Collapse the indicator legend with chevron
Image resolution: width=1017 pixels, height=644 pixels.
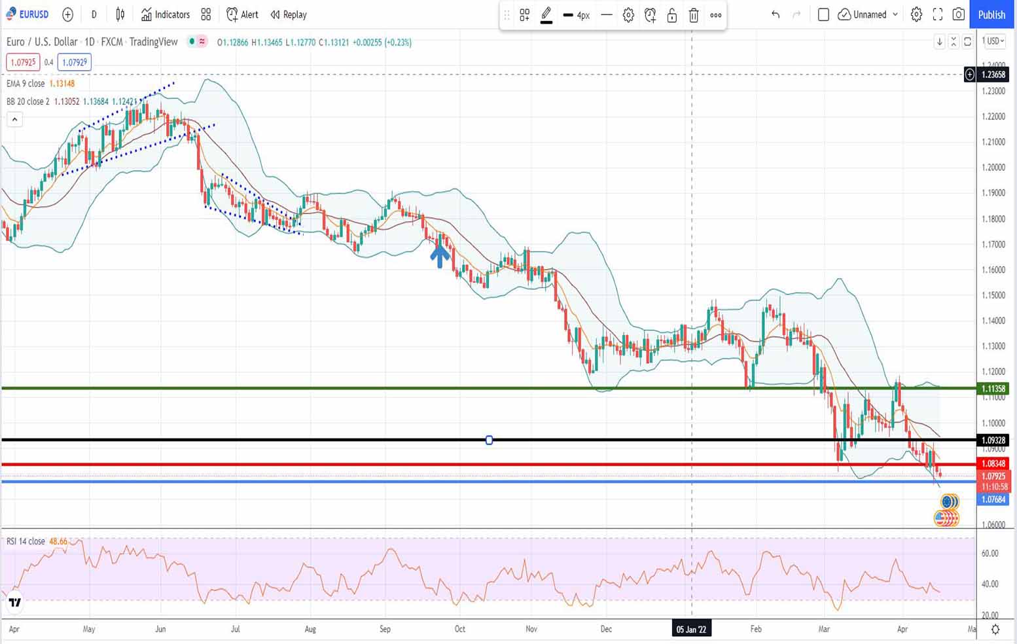tap(14, 119)
